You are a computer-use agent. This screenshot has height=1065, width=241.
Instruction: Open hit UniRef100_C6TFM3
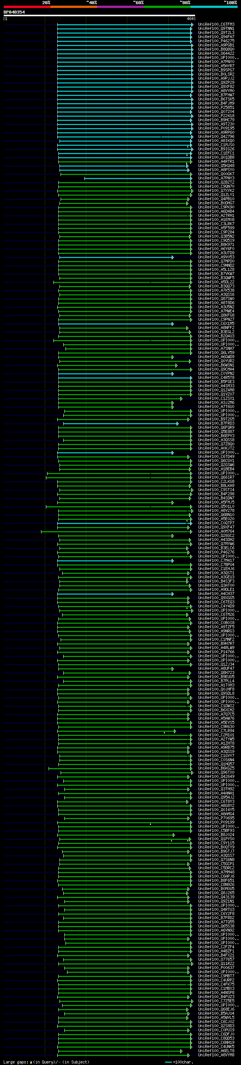[216, 25]
